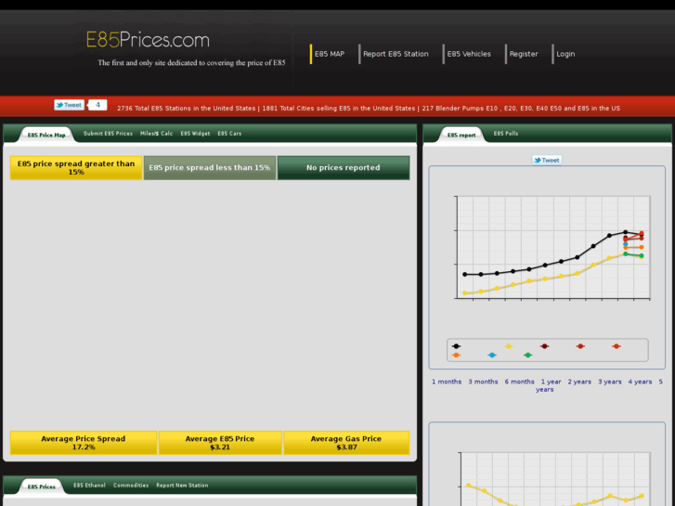This screenshot has height=506, width=675.
Task: Show the 1 months chart range
Action: pos(447,382)
